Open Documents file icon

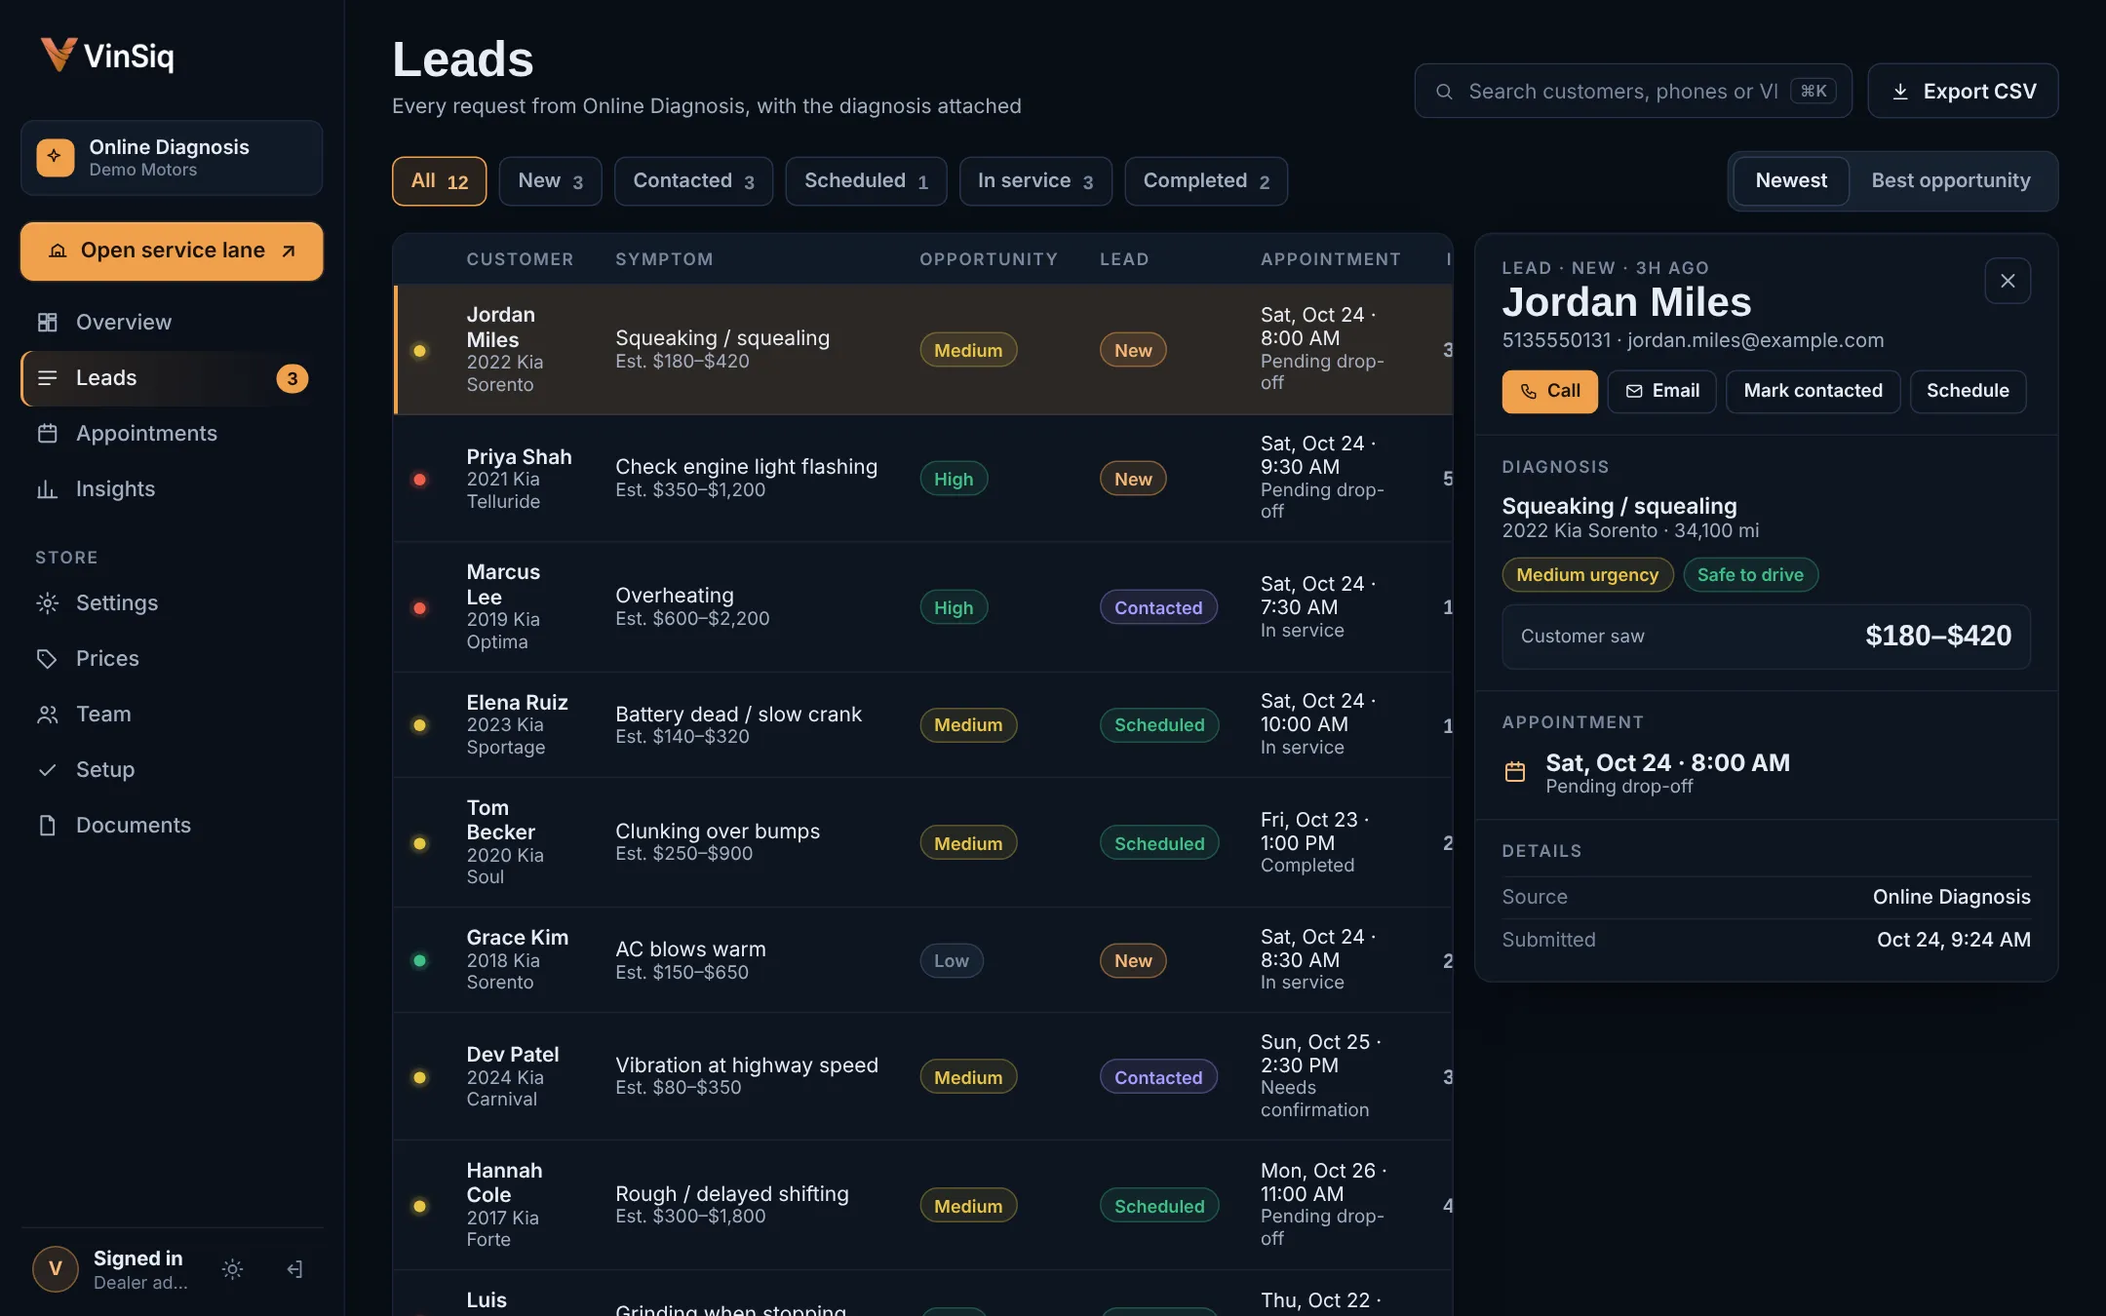pyautogui.click(x=47, y=825)
